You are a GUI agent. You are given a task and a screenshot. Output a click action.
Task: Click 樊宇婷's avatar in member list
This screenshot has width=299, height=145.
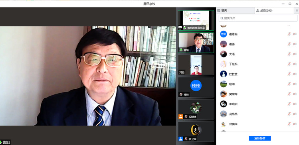click(x=224, y=94)
